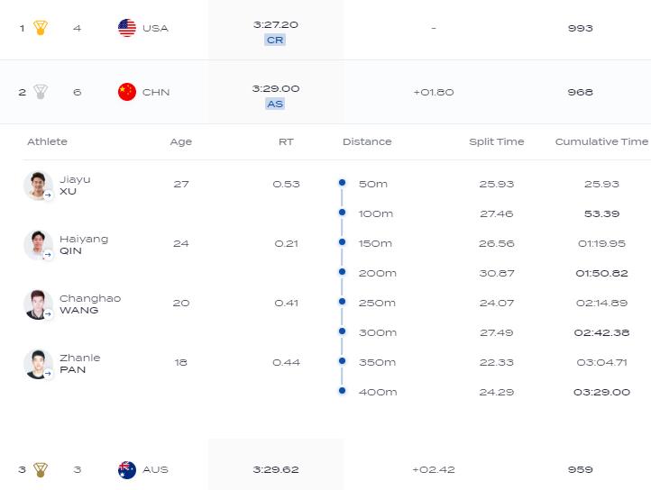Click Changhao WANG photo thumbnail
This screenshot has width=651, height=490.
(x=38, y=304)
